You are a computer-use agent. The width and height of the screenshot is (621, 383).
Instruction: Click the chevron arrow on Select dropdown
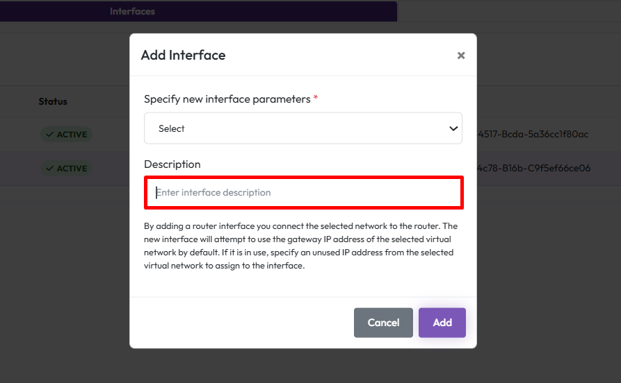453,128
